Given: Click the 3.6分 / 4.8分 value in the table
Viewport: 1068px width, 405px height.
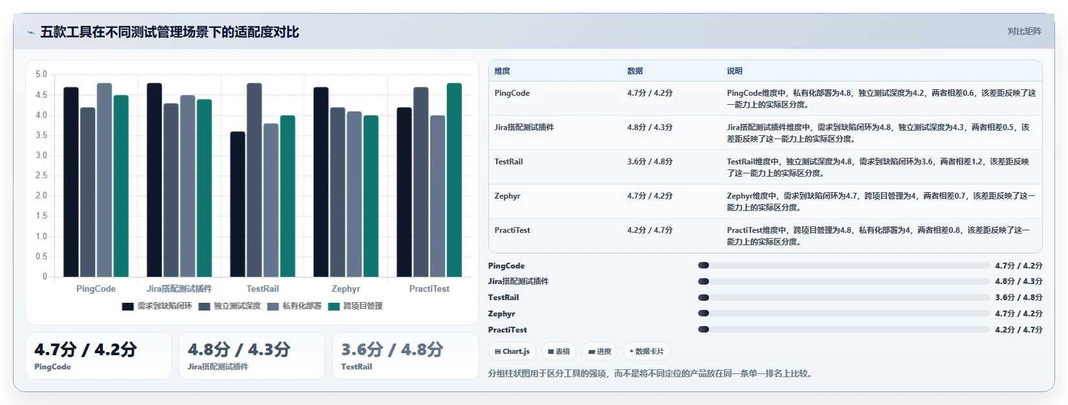Looking at the screenshot, I should (649, 162).
